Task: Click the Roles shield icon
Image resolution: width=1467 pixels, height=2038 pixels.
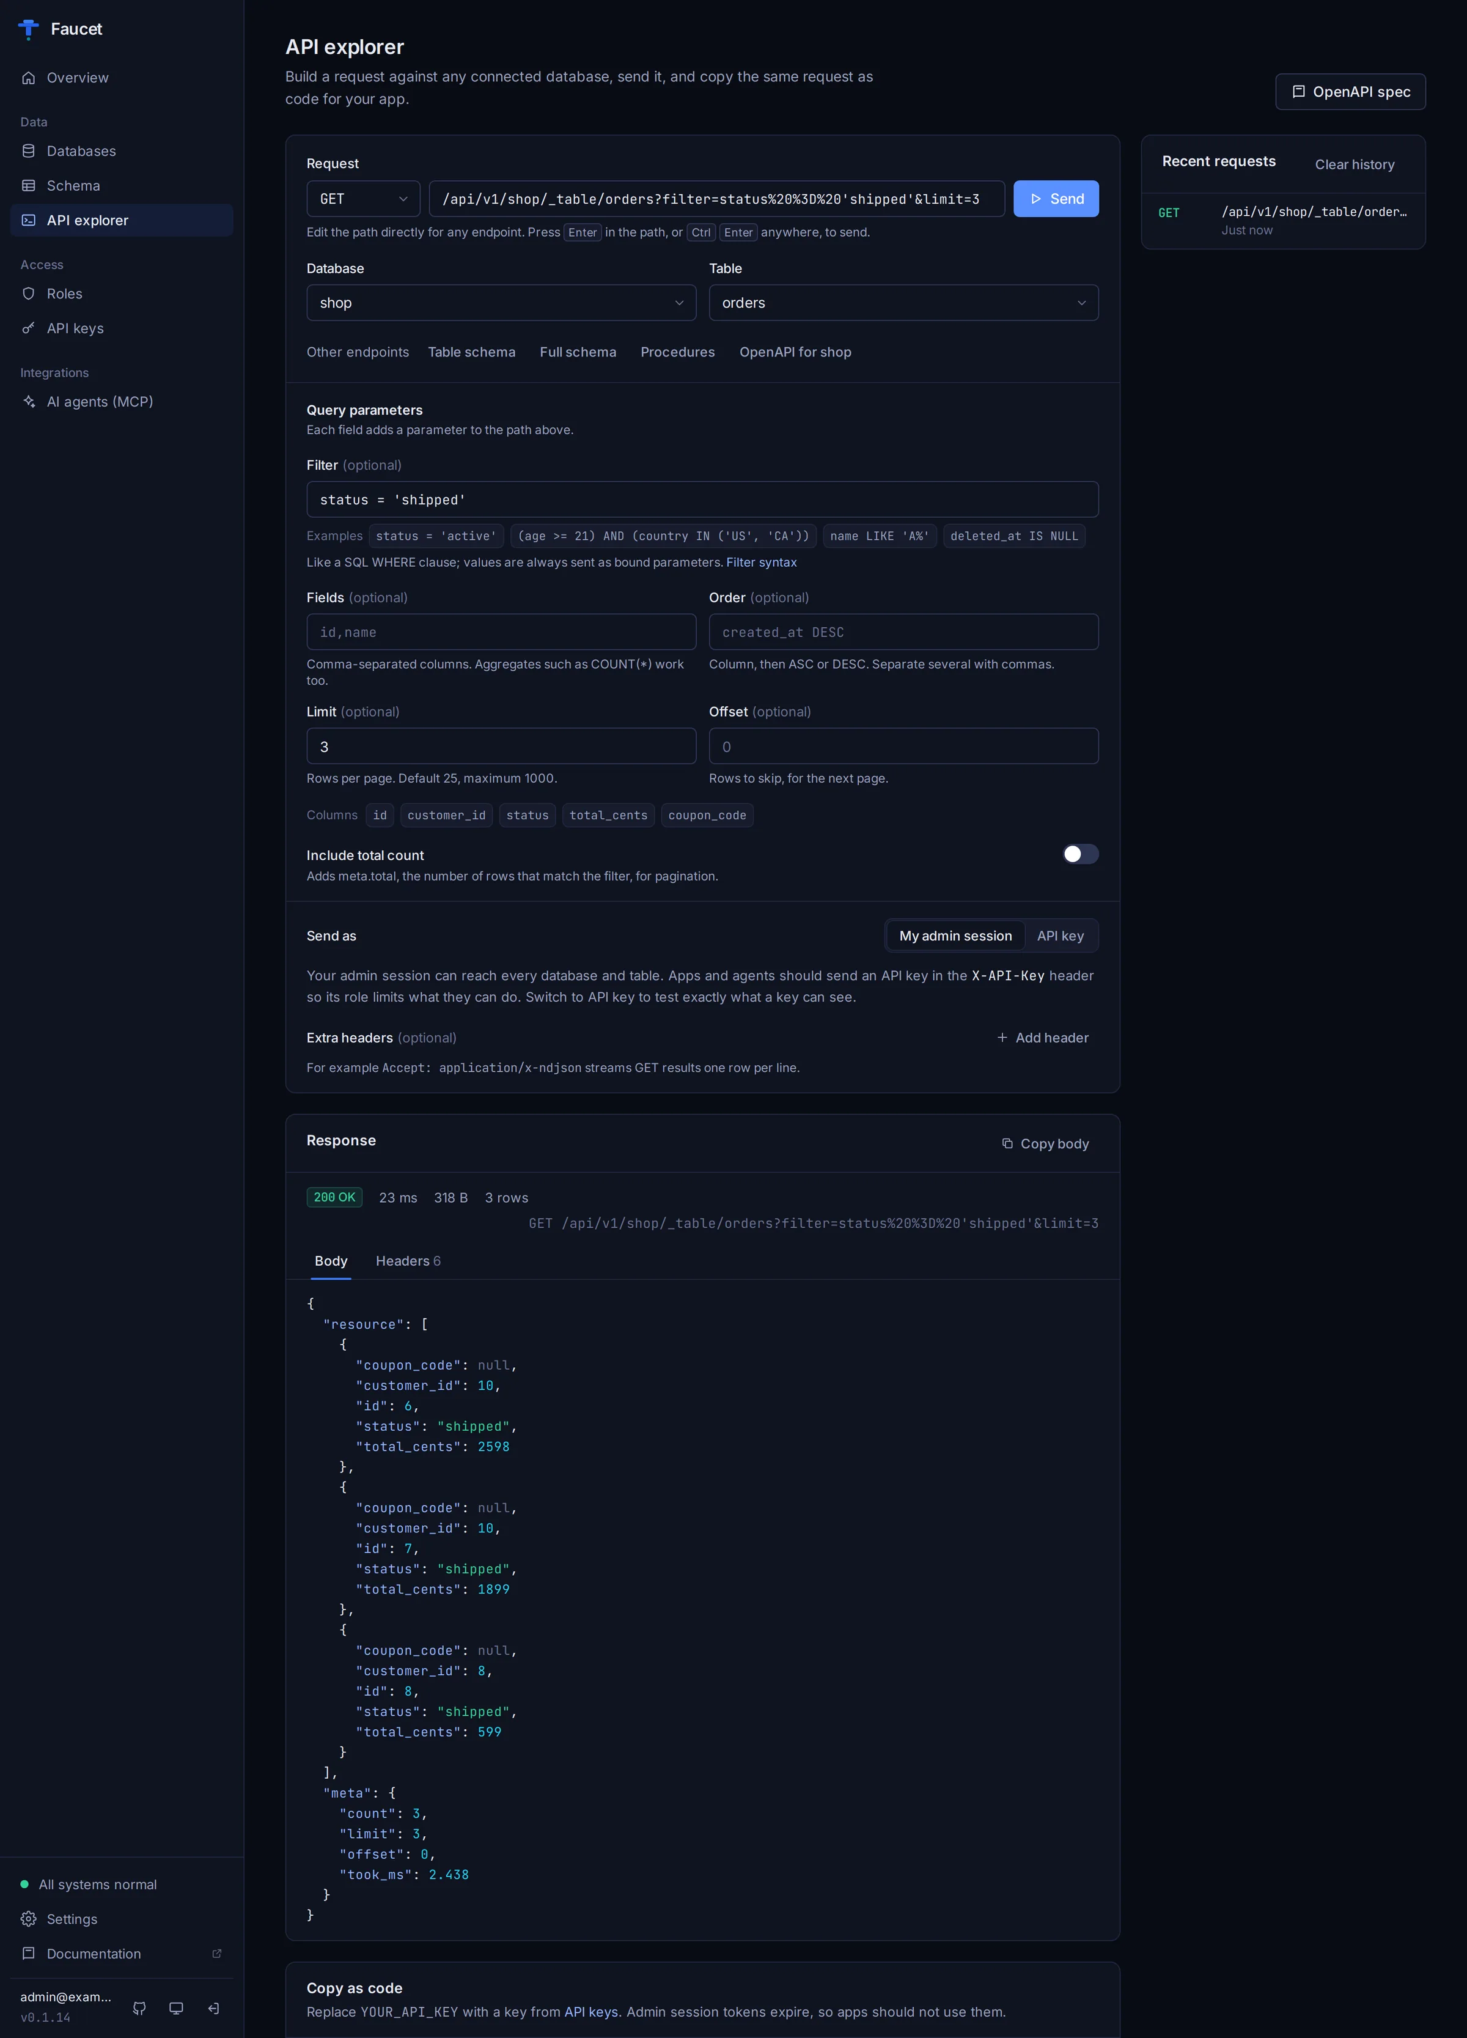Action: coord(29,294)
